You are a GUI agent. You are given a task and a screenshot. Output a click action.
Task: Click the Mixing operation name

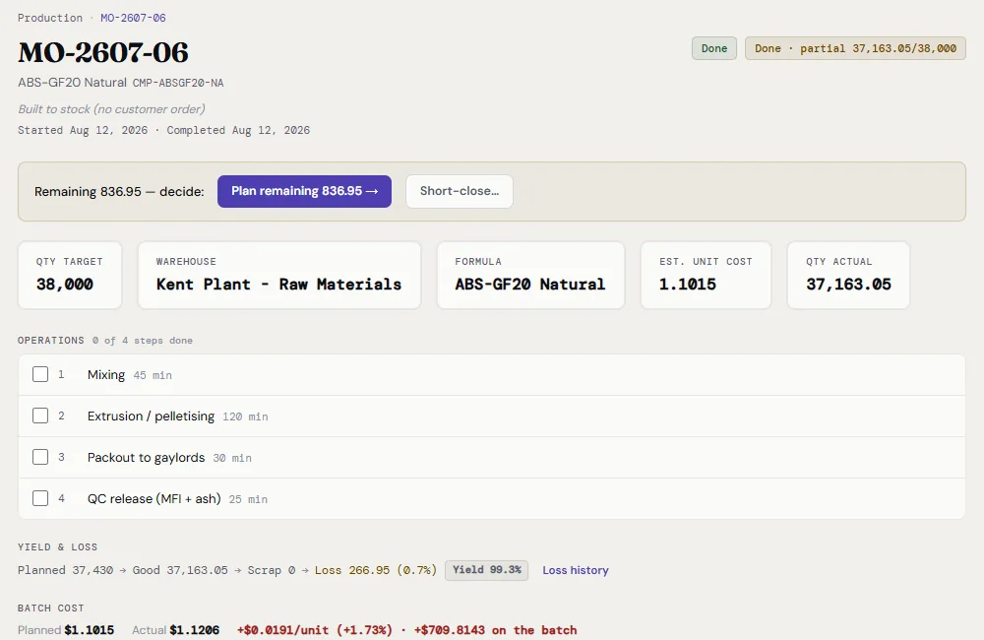(x=106, y=375)
